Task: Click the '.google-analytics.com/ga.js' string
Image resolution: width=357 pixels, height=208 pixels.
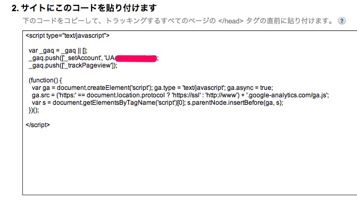Action: click(x=287, y=95)
